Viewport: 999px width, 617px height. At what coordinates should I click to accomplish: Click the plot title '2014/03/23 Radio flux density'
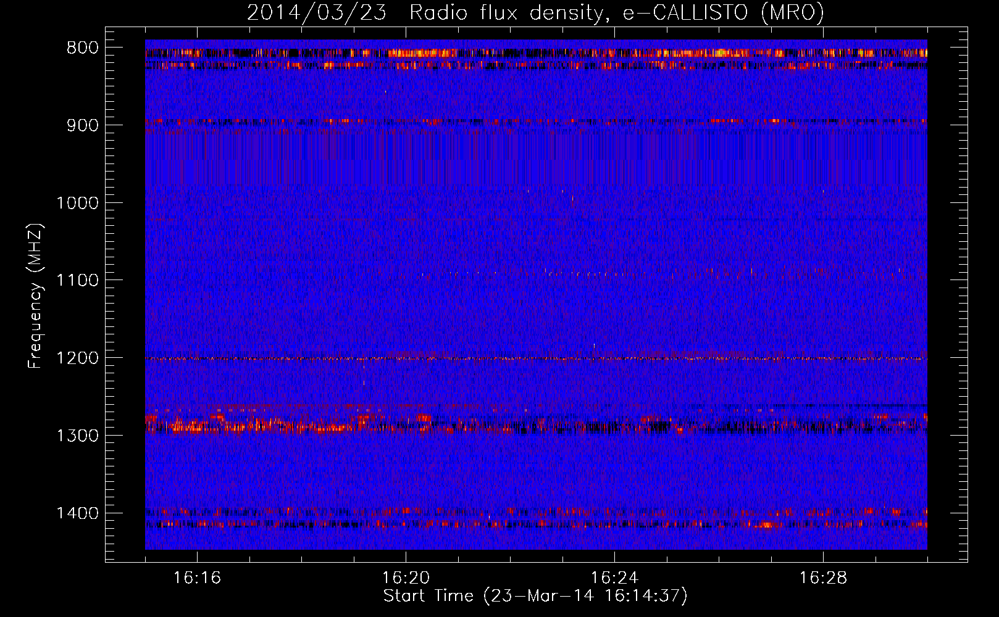pos(535,12)
